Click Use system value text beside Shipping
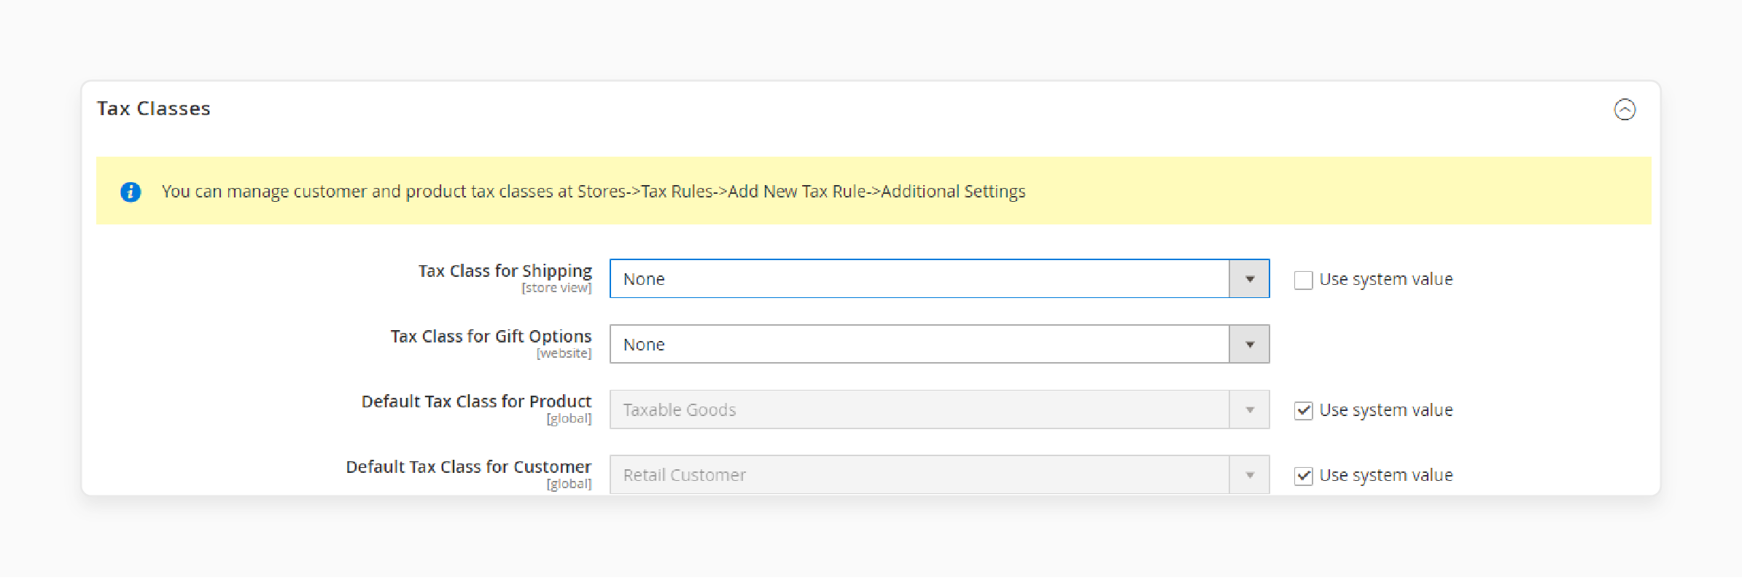Viewport: 1742px width, 580px height. point(1386,280)
